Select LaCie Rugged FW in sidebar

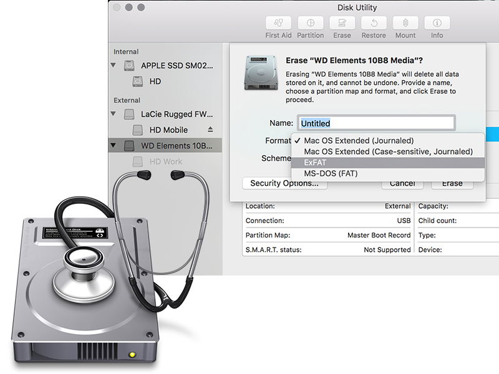165,114
